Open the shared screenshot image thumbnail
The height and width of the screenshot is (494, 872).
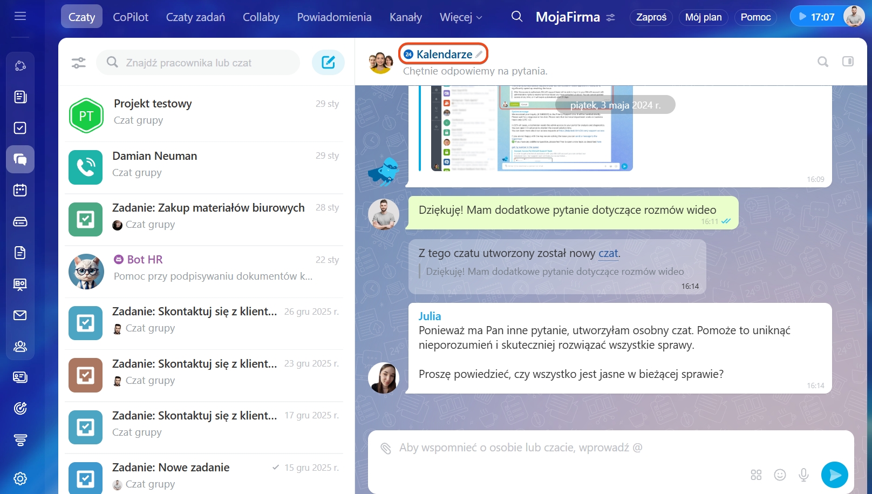[x=532, y=128]
